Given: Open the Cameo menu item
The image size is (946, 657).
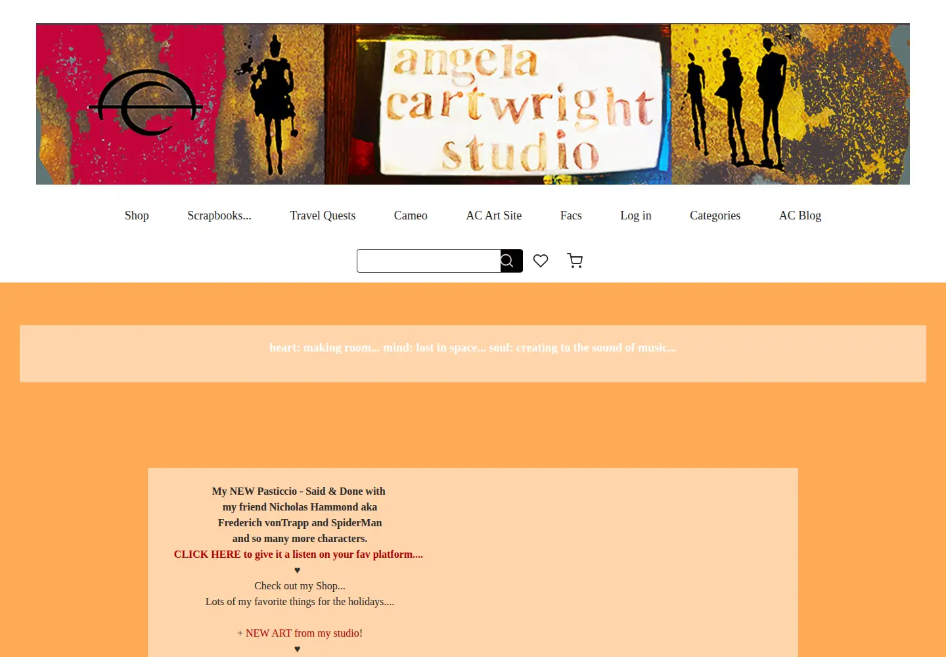Looking at the screenshot, I should (x=411, y=215).
